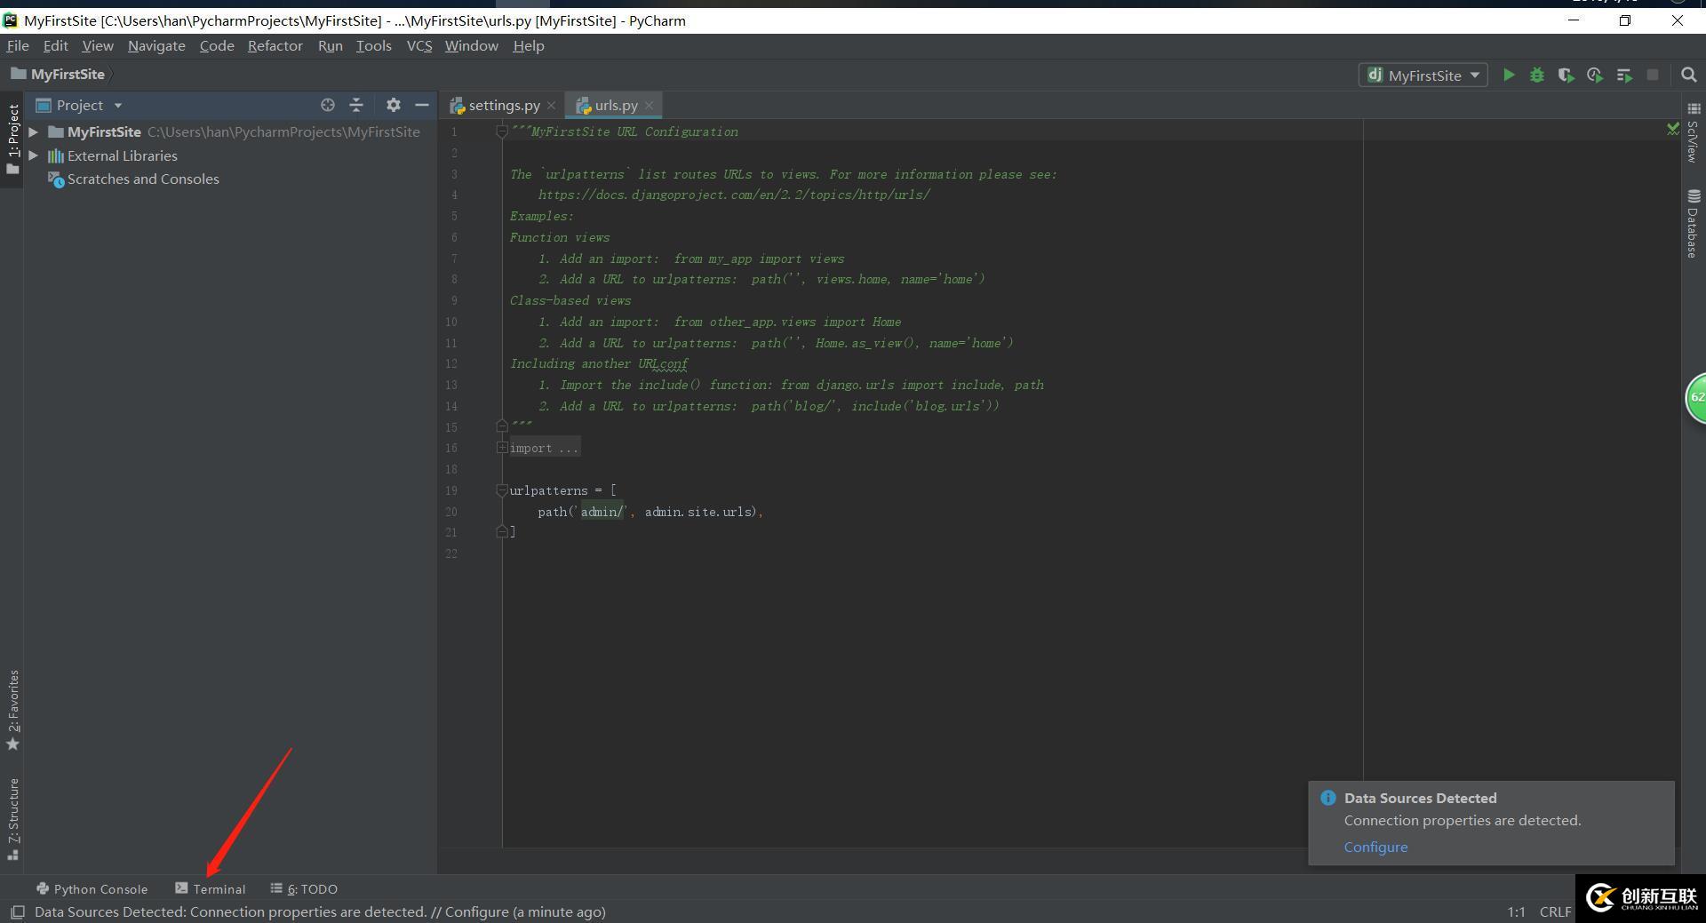Open the Window menu
This screenshot has height=923, width=1706.
tap(472, 46)
